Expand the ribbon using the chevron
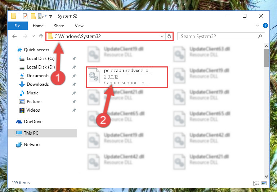The image size is (277, 192). pyautogui.click(x=258, y=26)
